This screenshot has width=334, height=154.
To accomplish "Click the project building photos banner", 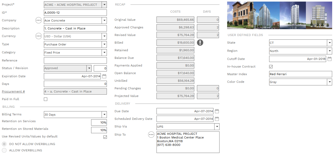I will [x=279, y=15].
